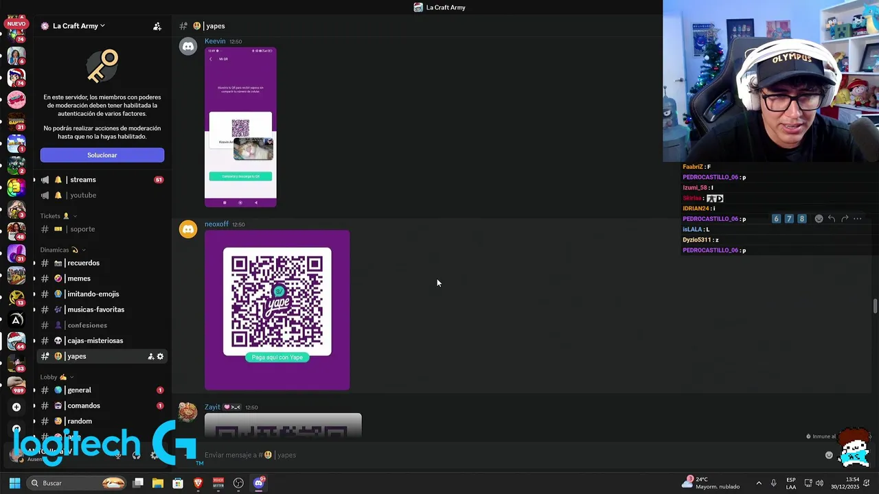879x494 pixels.
Task: Open emoji picker in message box
Action: 829,455
